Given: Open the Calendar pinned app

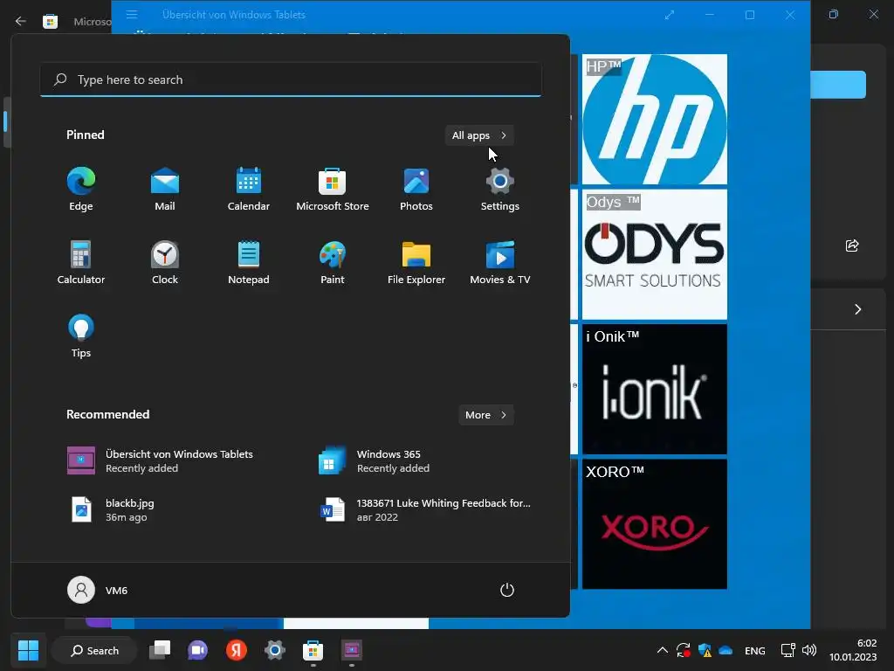Looking at the screenshot, I should coord(249,190).
